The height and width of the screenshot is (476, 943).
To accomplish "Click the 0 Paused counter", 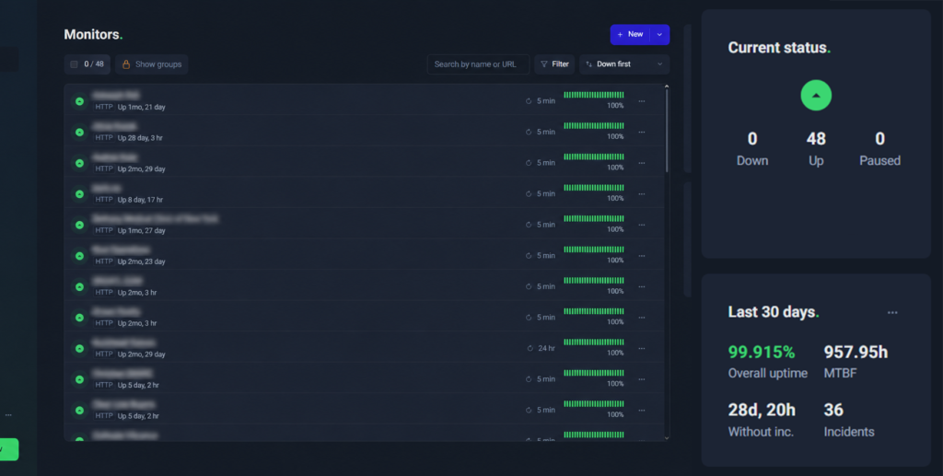I will pos(879,139).
